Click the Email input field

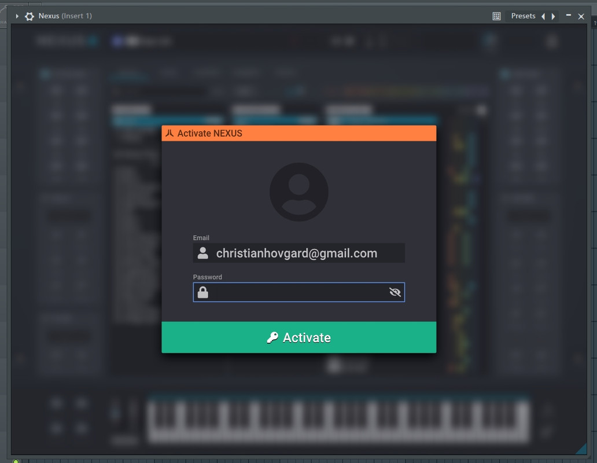pos(299,253)
